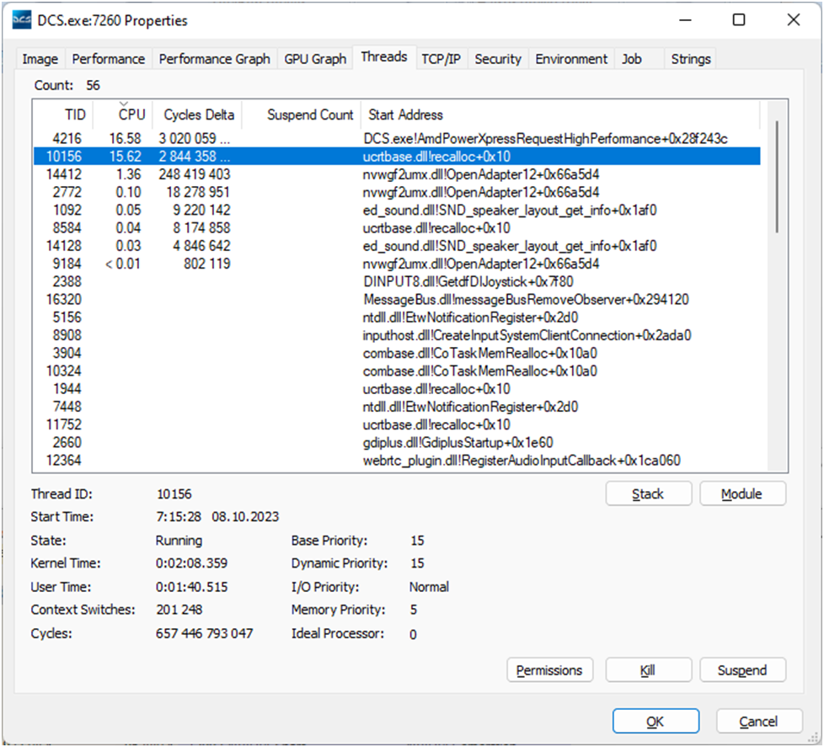Select thread row with TID 5156

[x=397, y=317]
